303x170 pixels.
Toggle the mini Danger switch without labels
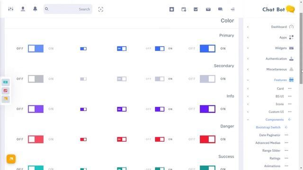click(x=83, y=139)
